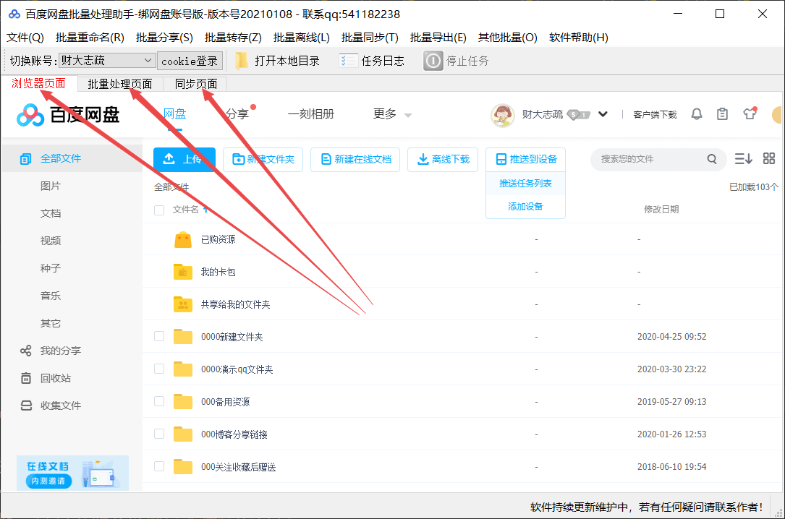This screenshot has width=785, height=519.
Task: Click 推送任务列表 in the device menu
Action: coord(525,184)
